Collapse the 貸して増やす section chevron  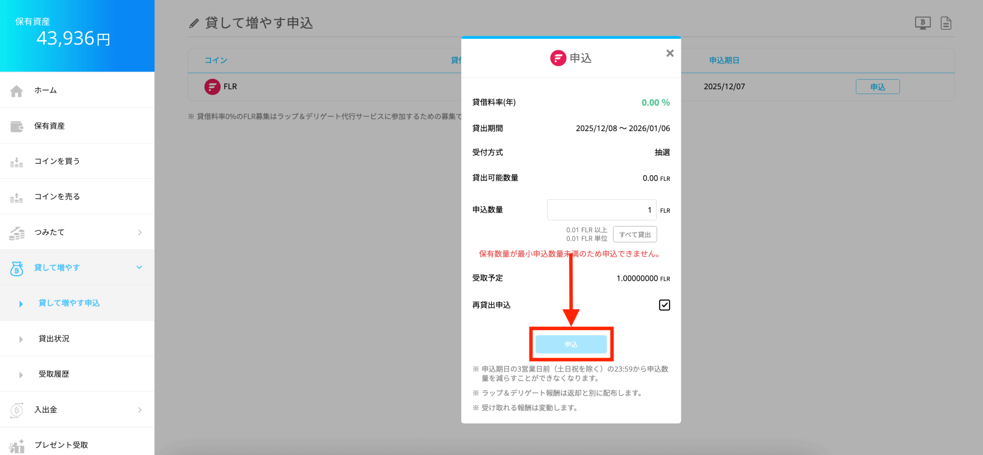point(139,267)
